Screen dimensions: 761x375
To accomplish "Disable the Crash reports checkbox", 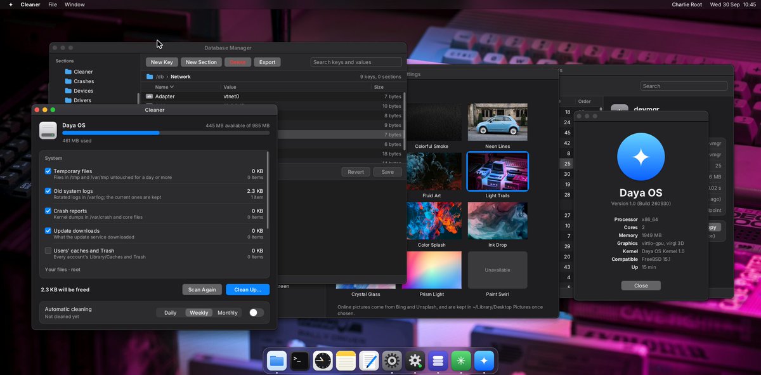I will click(x=48, y=211).
